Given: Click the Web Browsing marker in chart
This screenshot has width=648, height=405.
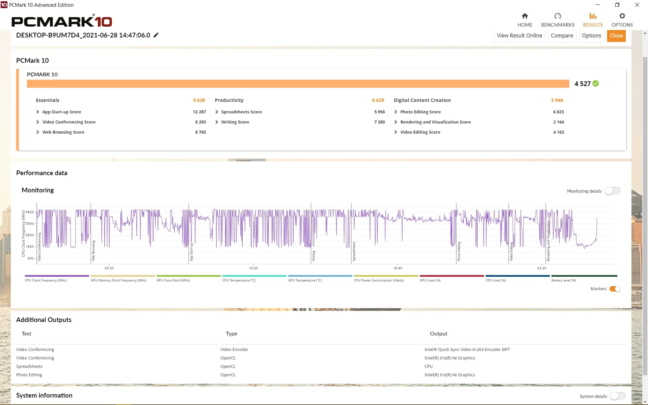Looking at the screenshot, I should (x=93, y=251).
